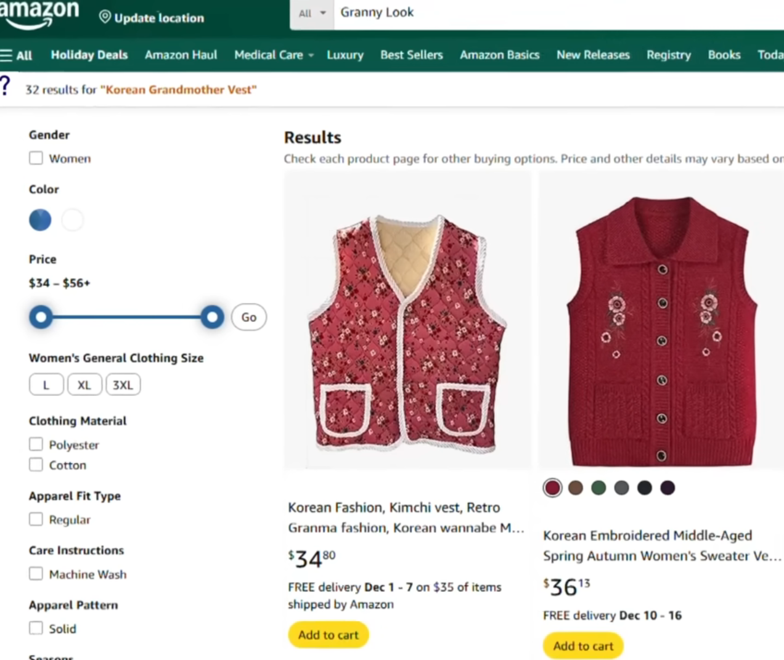Viewport: 784px width, 660px height.
Task: Expand the Medical Care menu
Action: [x=274, y=55]
